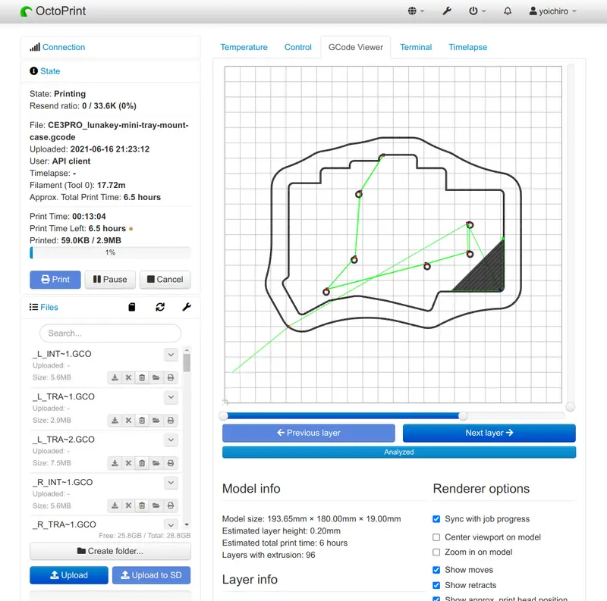This screenshot has width=607, height=601.
Task: Open the yoichiro user dropdown menu
Action: pyautogui.click(x=553, y=11)
